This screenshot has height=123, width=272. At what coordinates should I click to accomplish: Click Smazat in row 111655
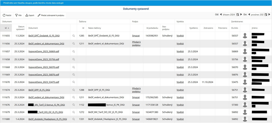pyautogui.click(x=136, y=36)
